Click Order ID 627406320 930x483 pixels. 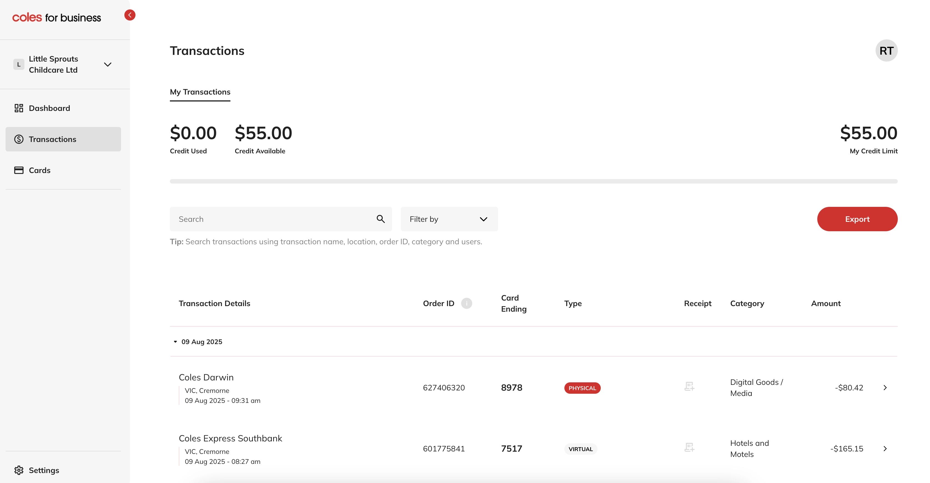click(444, 388)
